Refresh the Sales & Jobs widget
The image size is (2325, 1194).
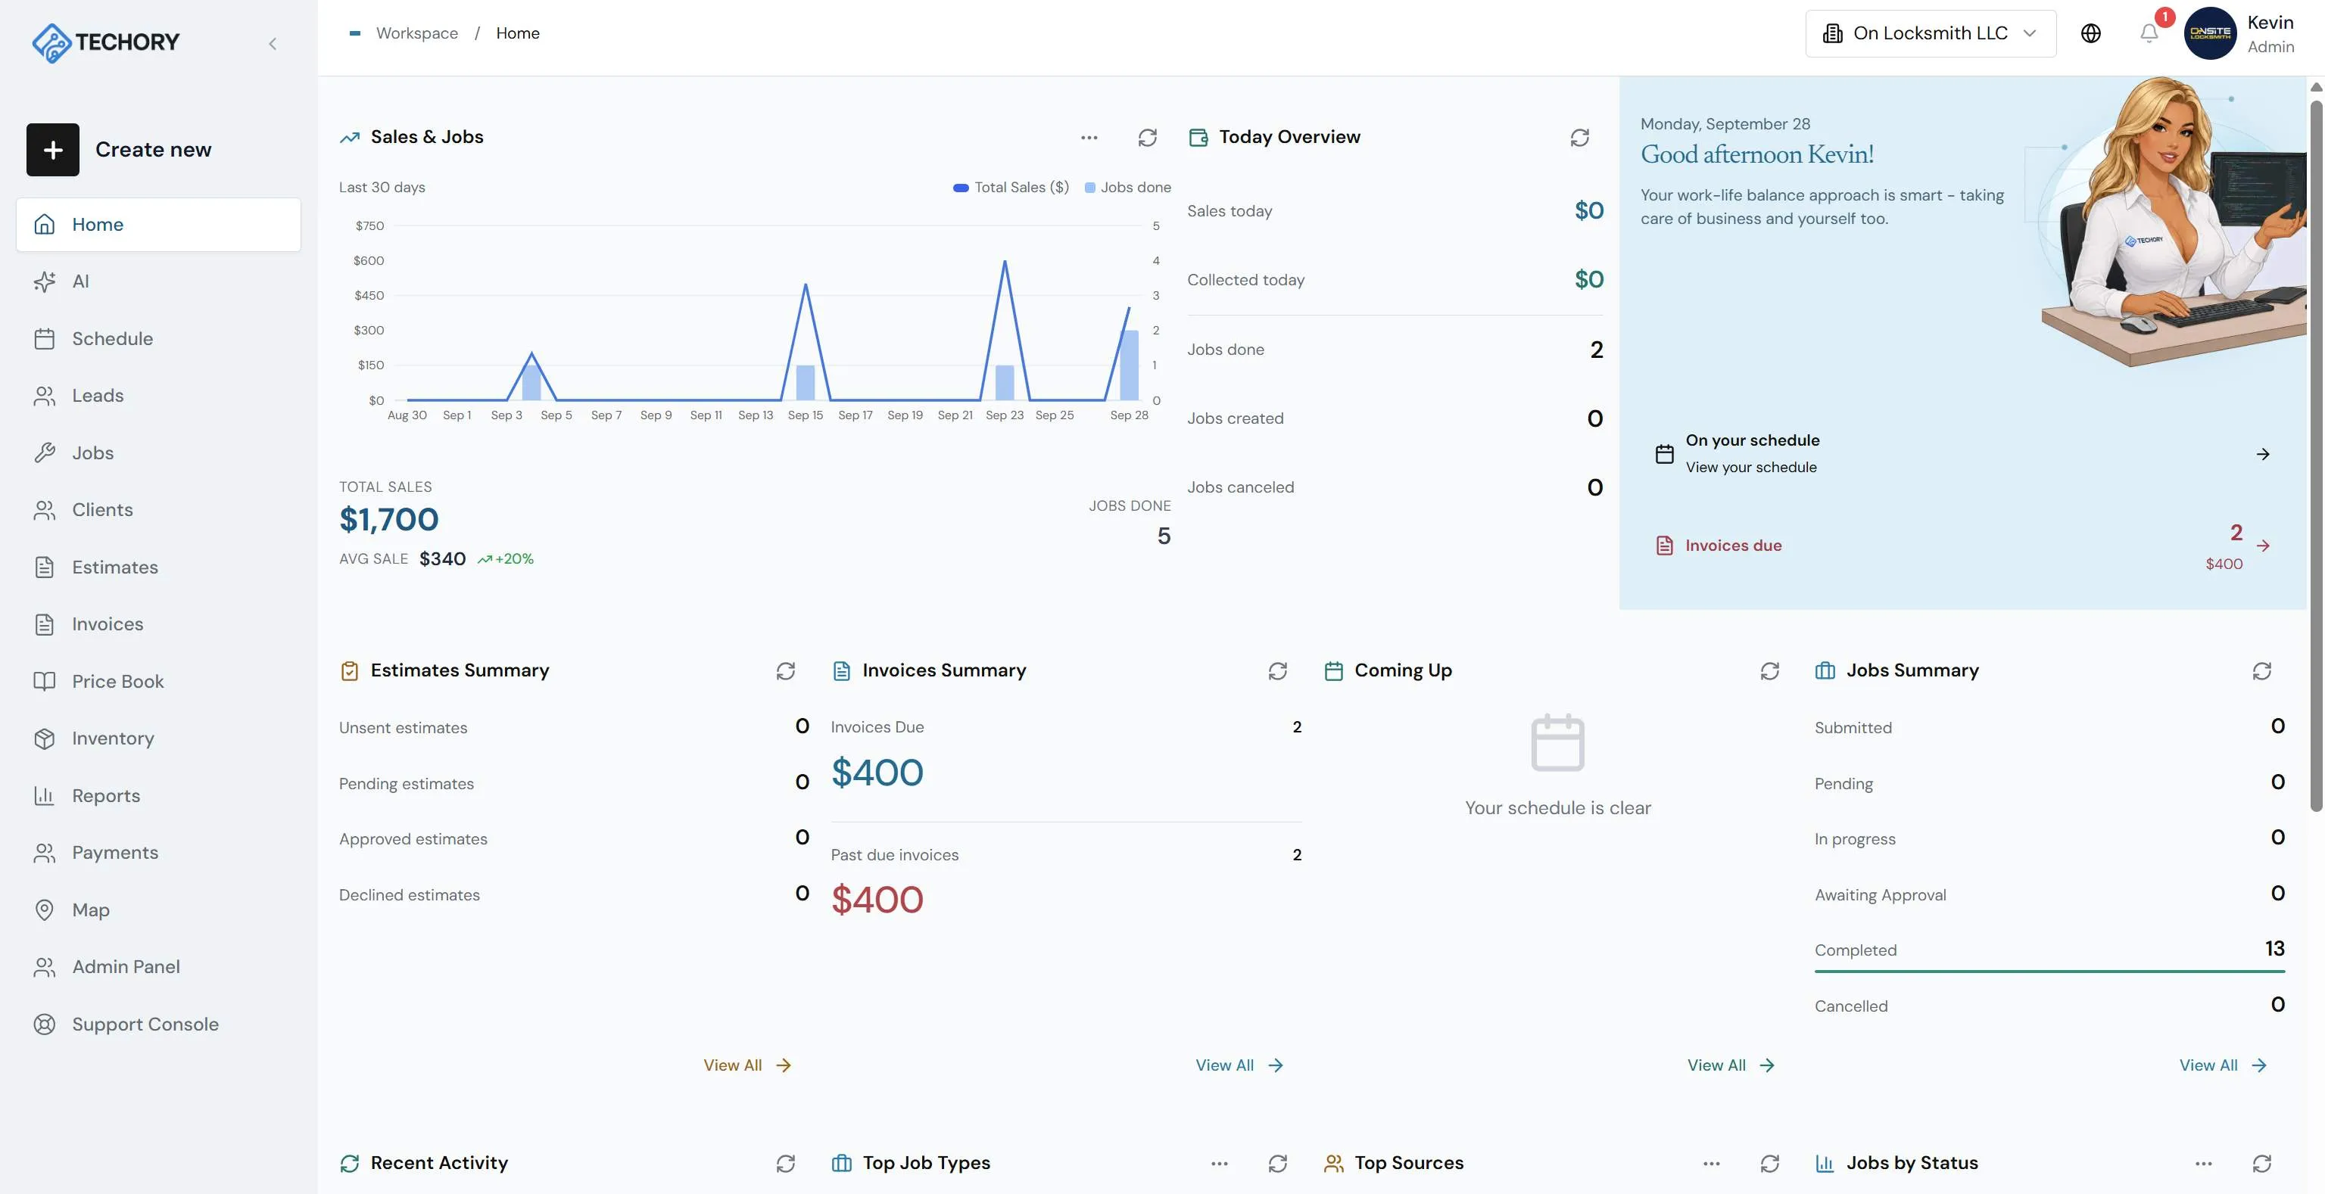tap(1147, 137)
